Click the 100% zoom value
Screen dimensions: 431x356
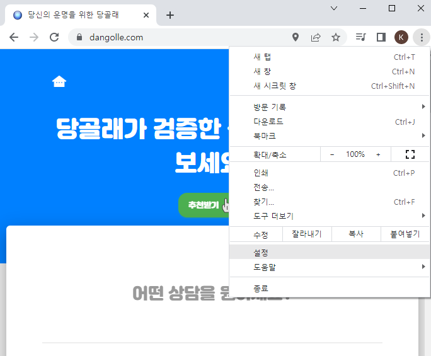point(355,154)
